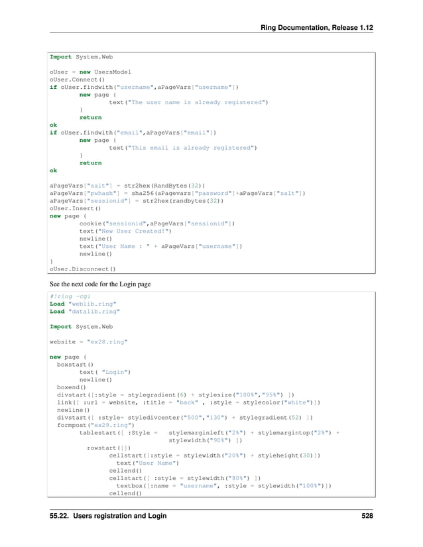Click text "The user name is already registered"
This screenshot has width=423, height=547.
198,102
